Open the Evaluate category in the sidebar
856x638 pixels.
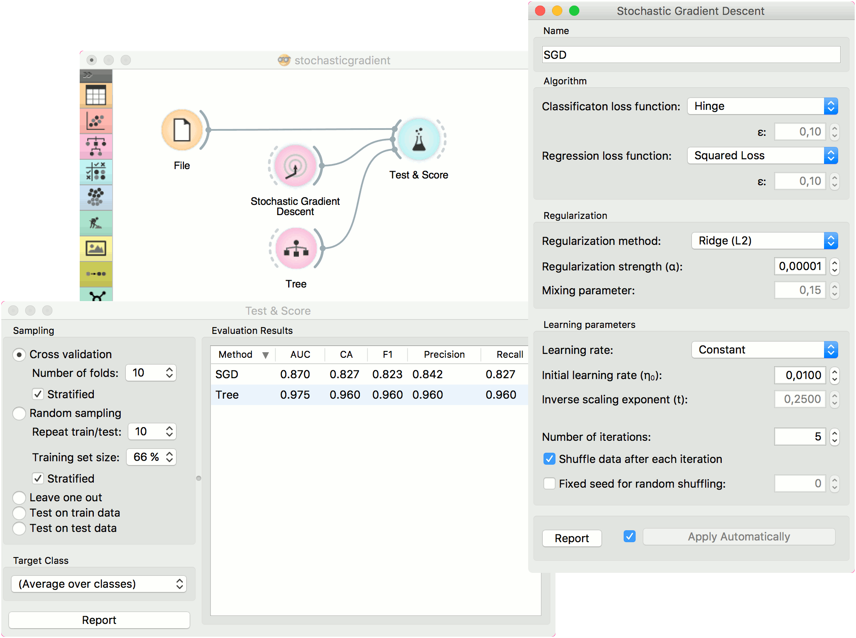point(96,172)
